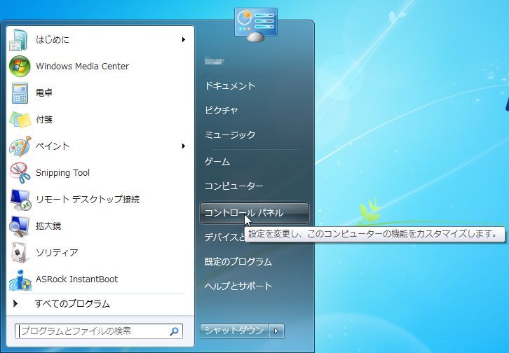Image resolution: width=509 pixels, height=353 pixels.
Task: Click the user account picture
Action: pos(256,25)
